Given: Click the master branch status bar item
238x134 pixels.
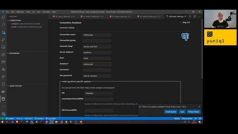Looking at the screenshot, I should pyautogui.click(x=10, y=118).
